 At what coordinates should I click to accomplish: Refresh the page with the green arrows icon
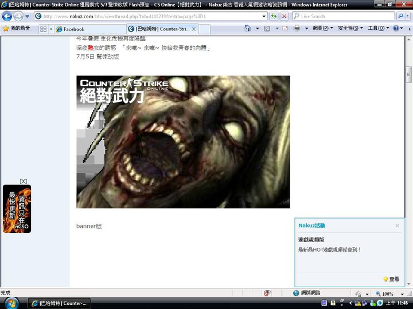pyautogui.click(x=274, y=16)
